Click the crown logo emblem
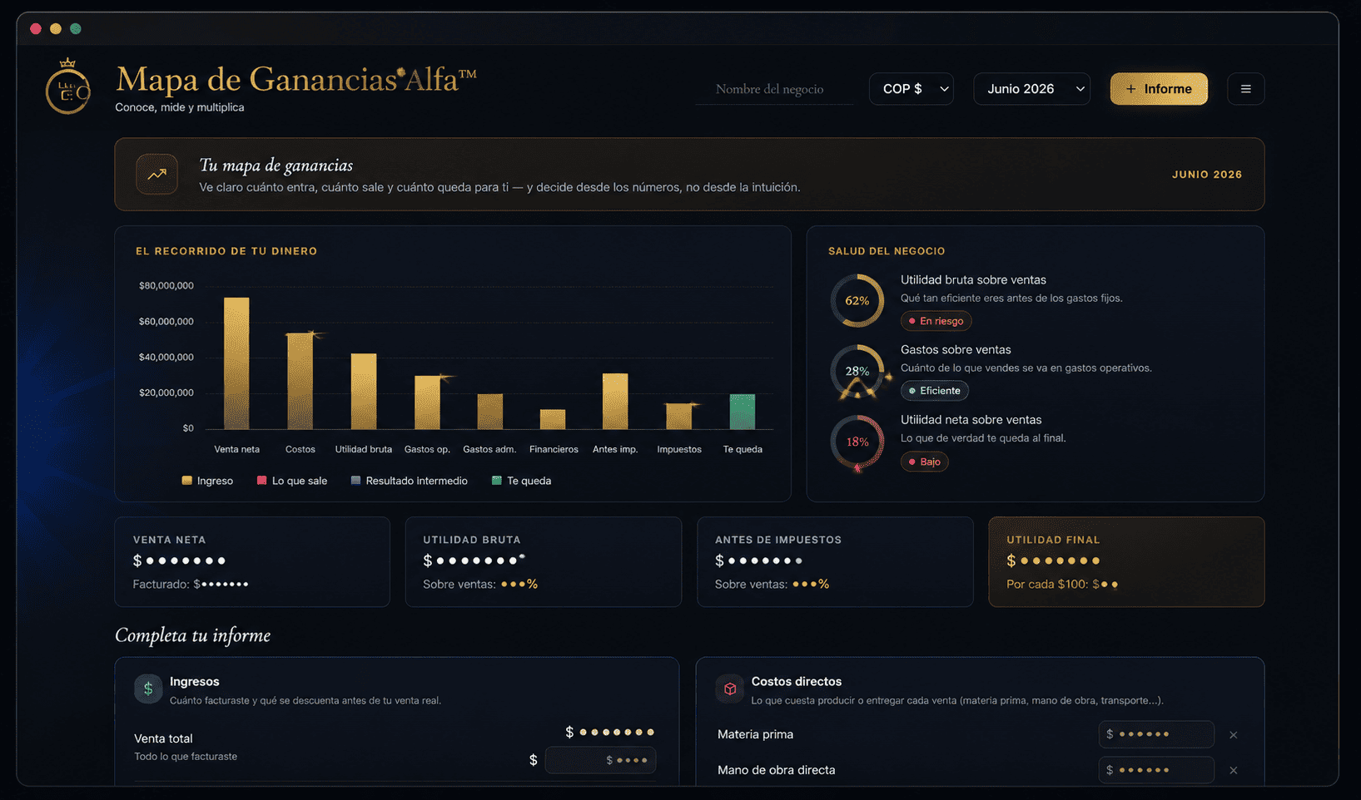Viewport: 1361px width, 800px height. [x=67, y=86]
